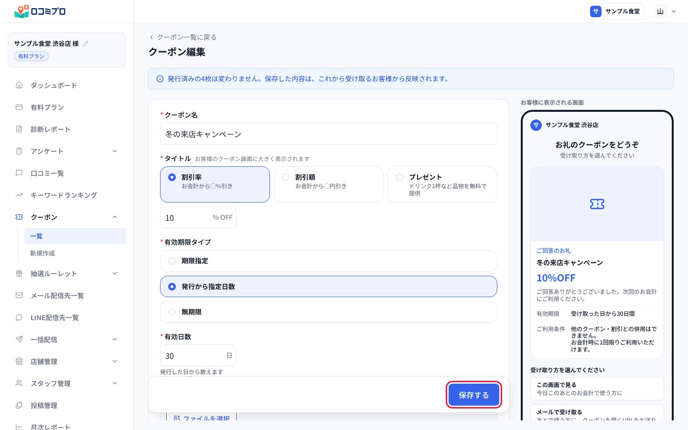Click the クーポン名 input field
The width and height of the screenshot is (688, 430).
329,134
